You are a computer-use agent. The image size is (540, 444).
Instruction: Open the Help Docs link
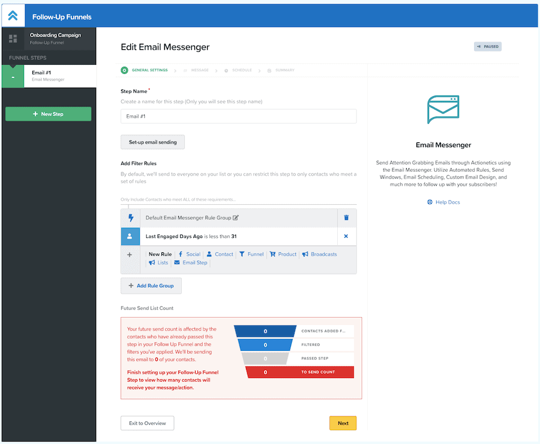(x=448, y=202)
